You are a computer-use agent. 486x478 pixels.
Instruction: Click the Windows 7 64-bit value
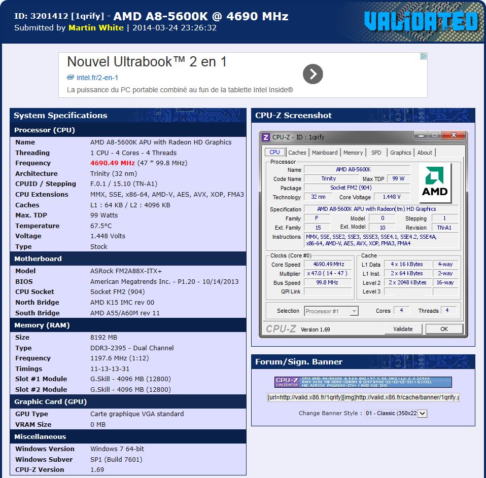pos(117,449)
